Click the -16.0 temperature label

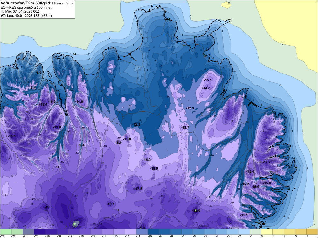click(118, 143)
